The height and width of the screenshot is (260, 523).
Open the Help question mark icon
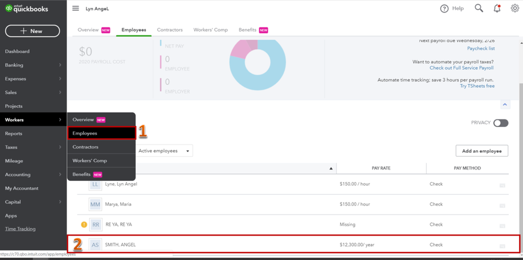[x=444, y=9]
